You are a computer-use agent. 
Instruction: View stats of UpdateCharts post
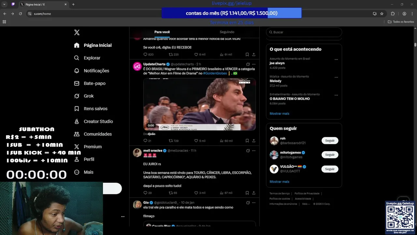click(x=226, y=141)
